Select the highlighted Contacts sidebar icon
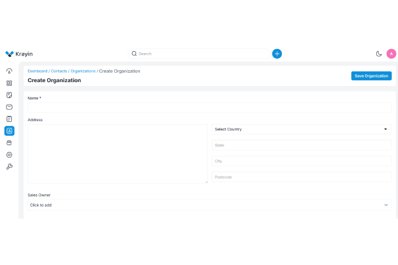 9,131
